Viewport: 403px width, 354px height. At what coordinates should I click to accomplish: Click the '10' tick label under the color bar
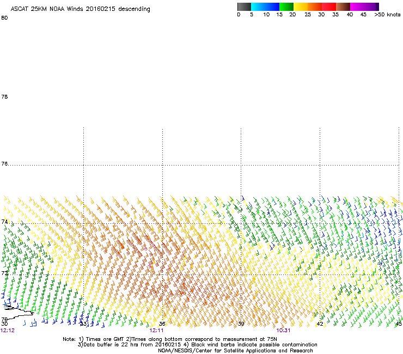click(x=266, y=14)
